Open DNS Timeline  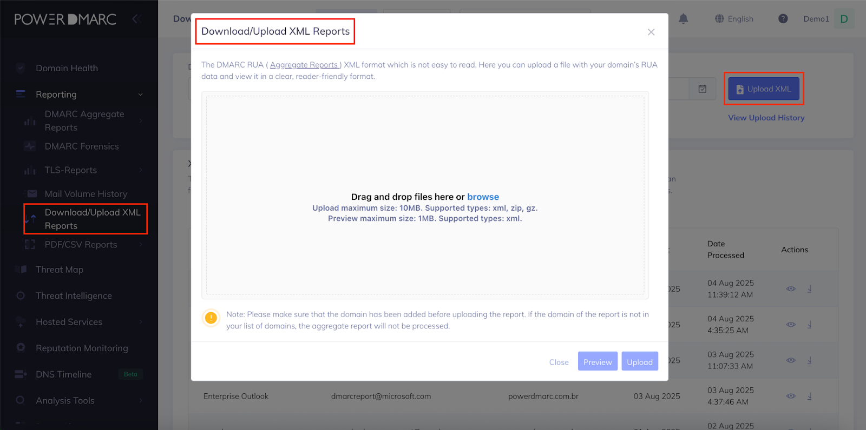[63, 374]
